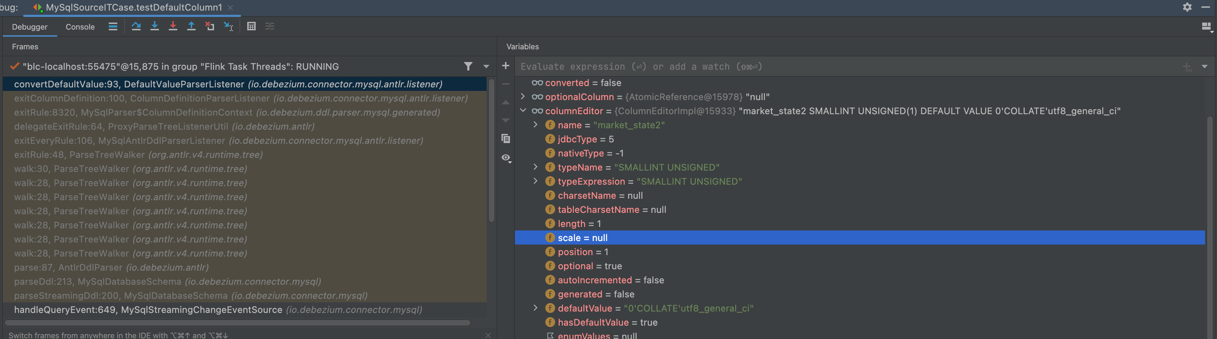Select the delegateExitRule:64 stack frame
The width and height of the screenshot is (1217, 339).
pyautogui.click(x=245, y=127)
